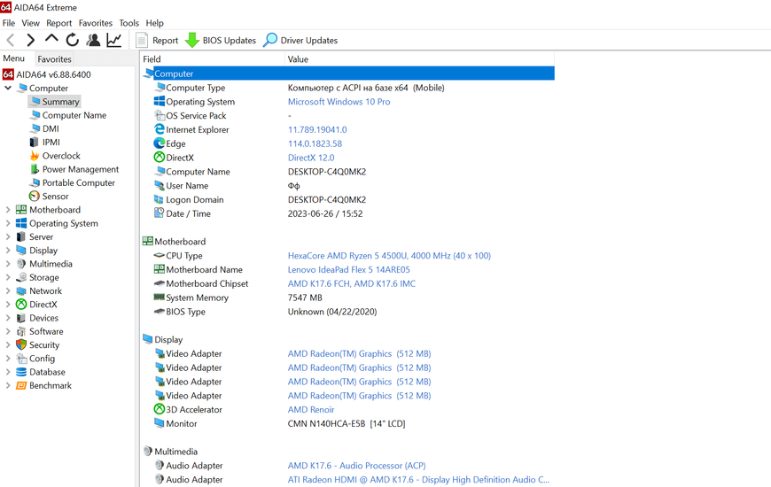Expand the Network tree node
Screen dimensions: 771x487
pos(8,291)
